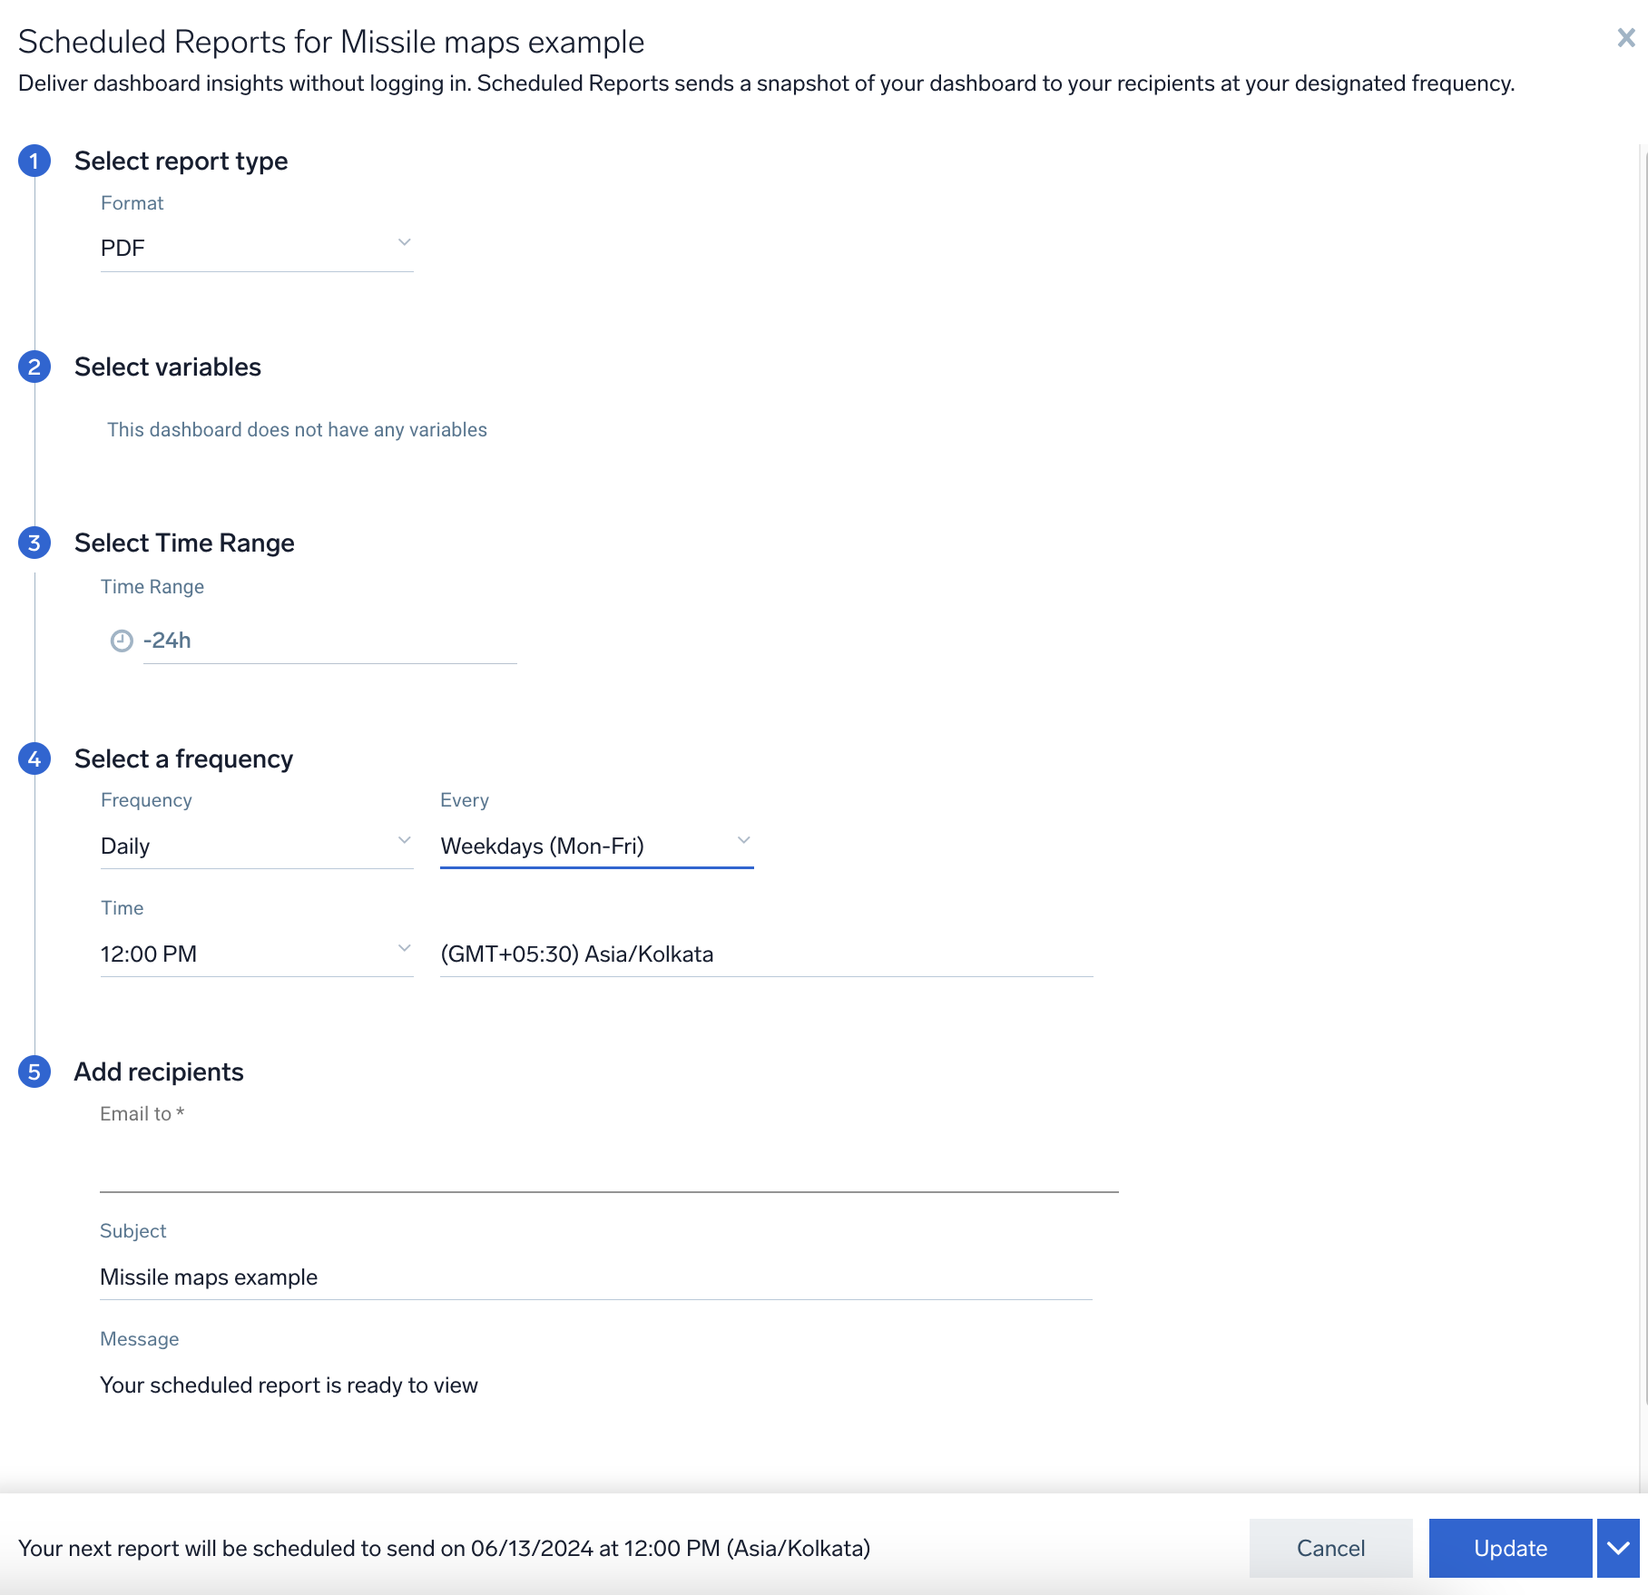Open the Every dropdown showing Weekdays

[x=595, y=846]
